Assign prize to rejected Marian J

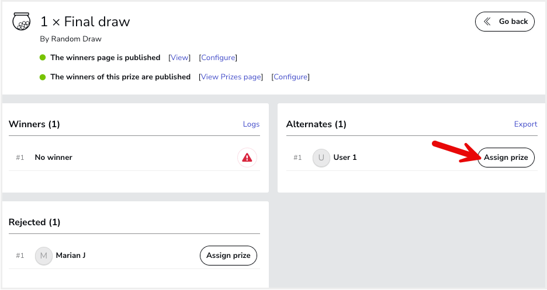[228, 256]
